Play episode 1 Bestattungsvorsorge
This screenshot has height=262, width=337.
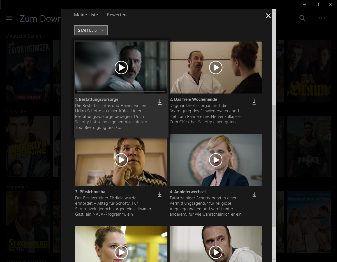pos(121,67)
